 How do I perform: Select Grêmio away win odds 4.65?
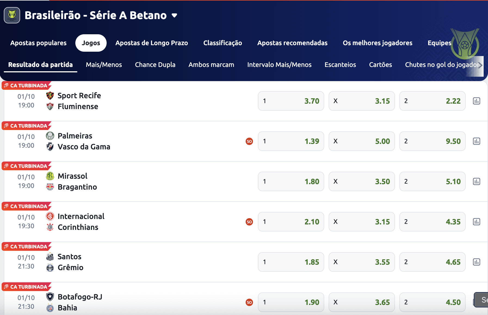tap(432, 262)
